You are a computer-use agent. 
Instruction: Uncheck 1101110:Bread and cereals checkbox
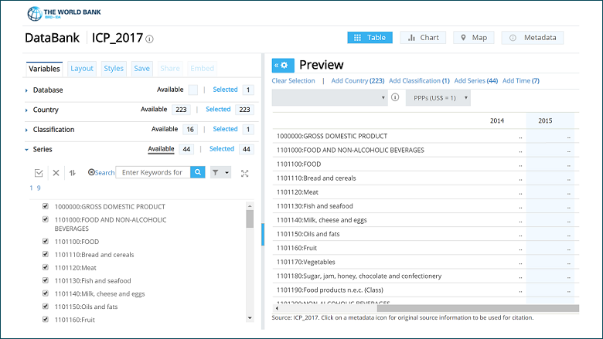(46, 254)
